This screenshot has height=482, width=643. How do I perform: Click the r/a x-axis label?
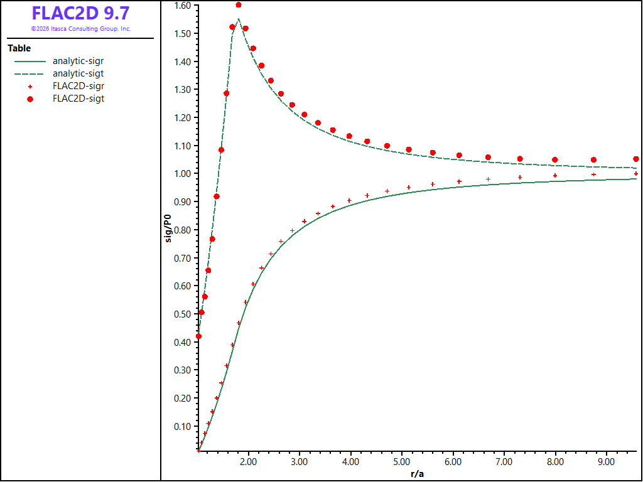(417, 474)
